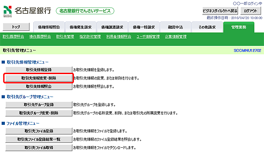This screenshot has width=264, height=161.
Task: Open the 指定許可管理 link
Action: 90,37
